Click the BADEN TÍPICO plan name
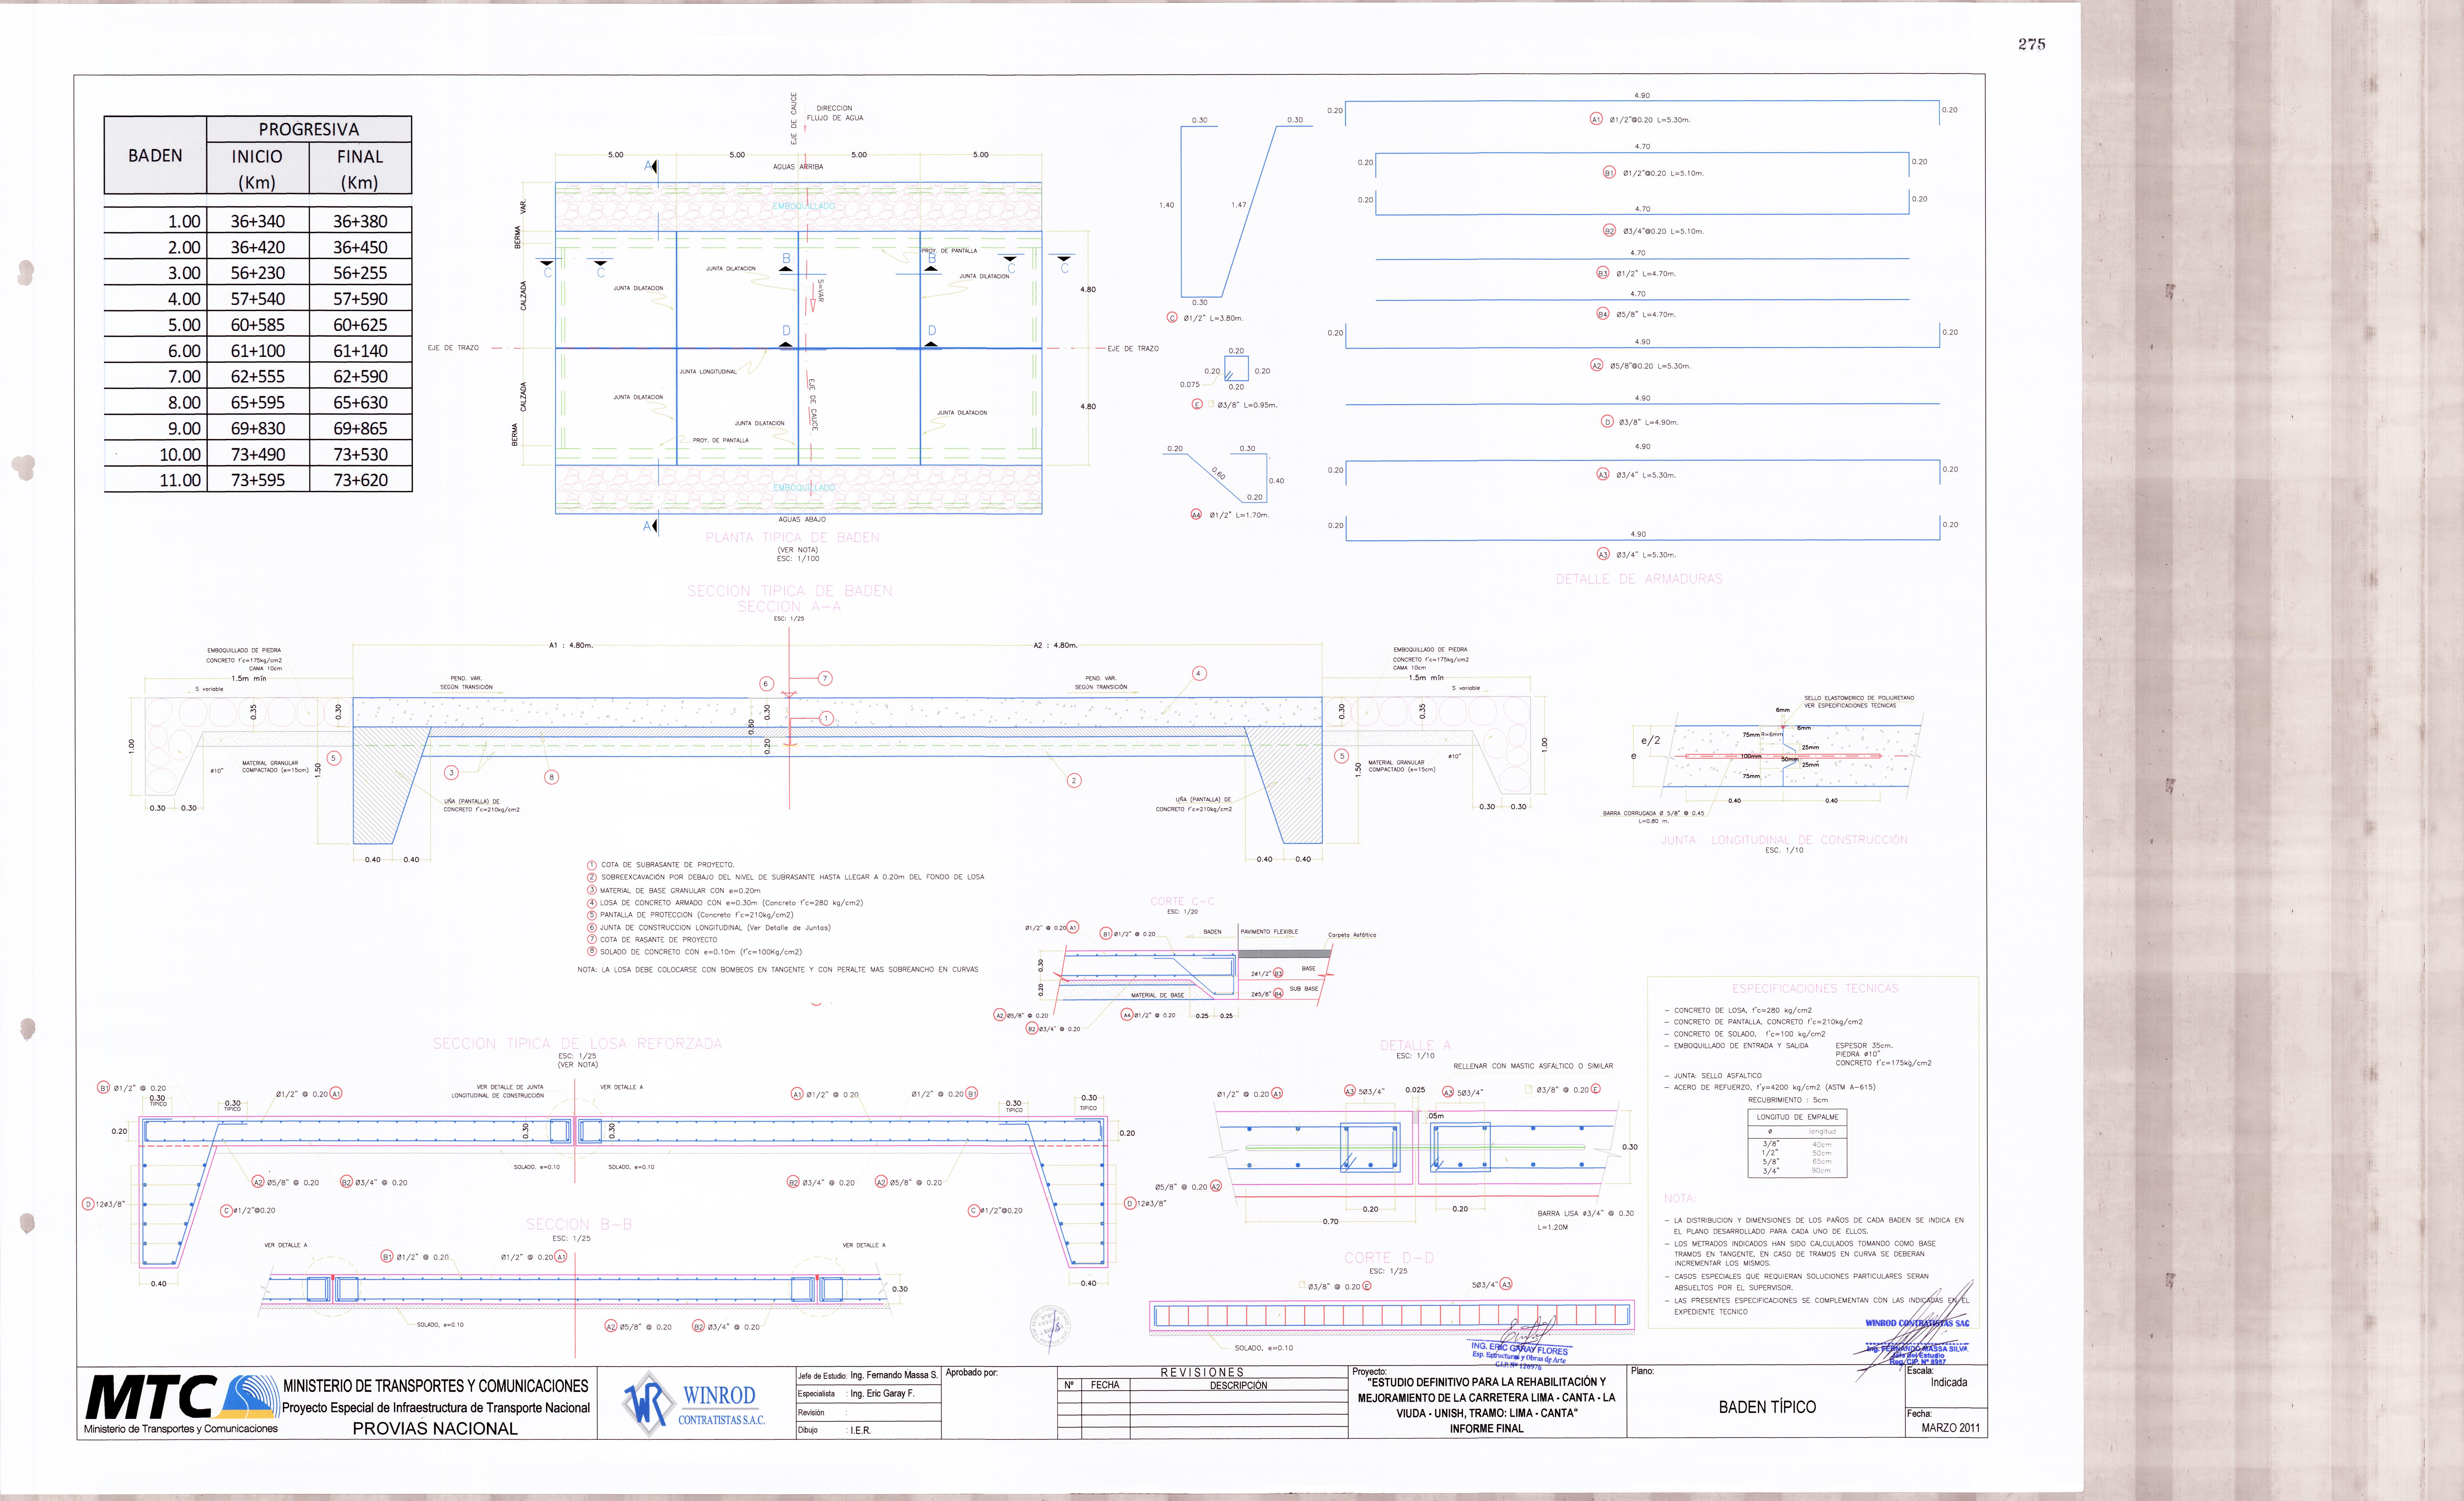Screen dimensions: 2464x1501 pyautogui.click(x=1767, y=1407)
